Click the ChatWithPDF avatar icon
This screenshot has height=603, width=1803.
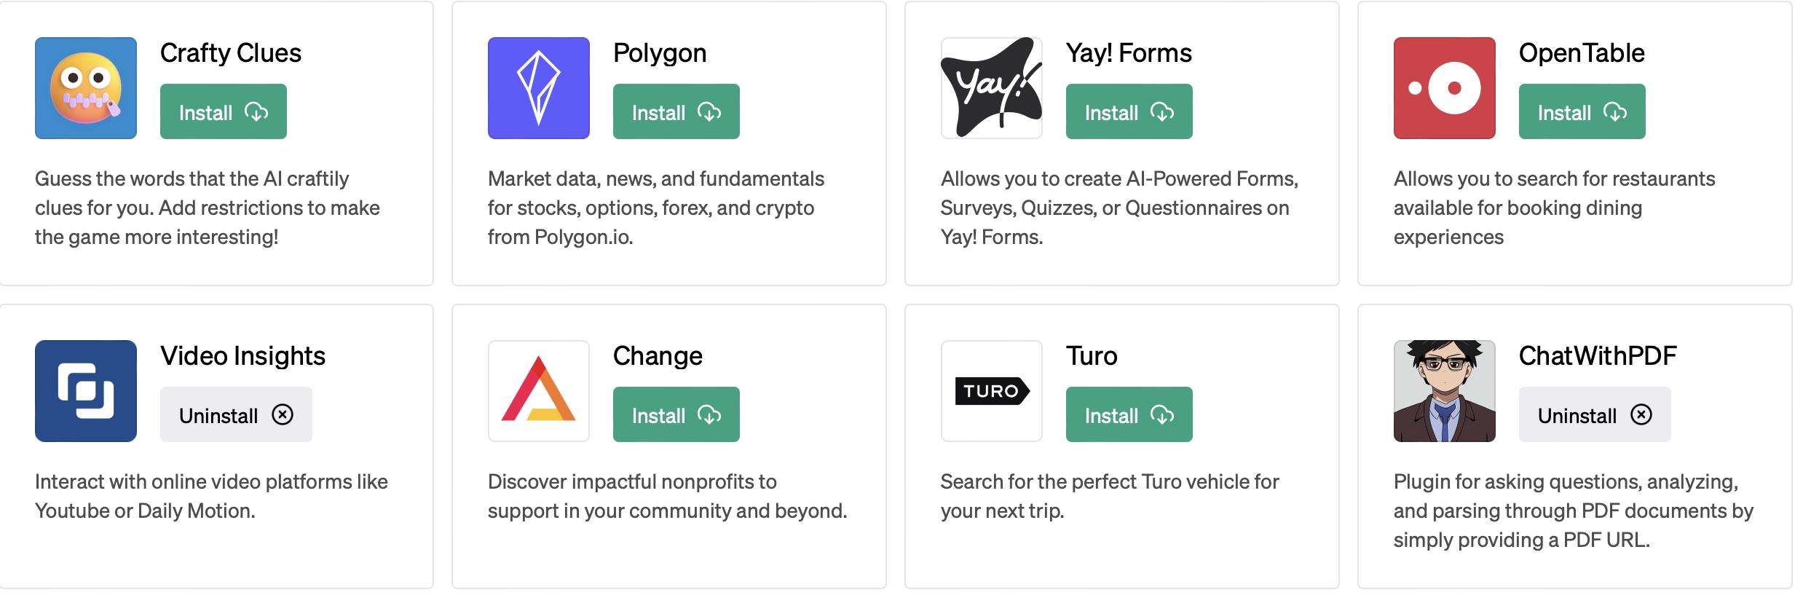pos(1445,391)
